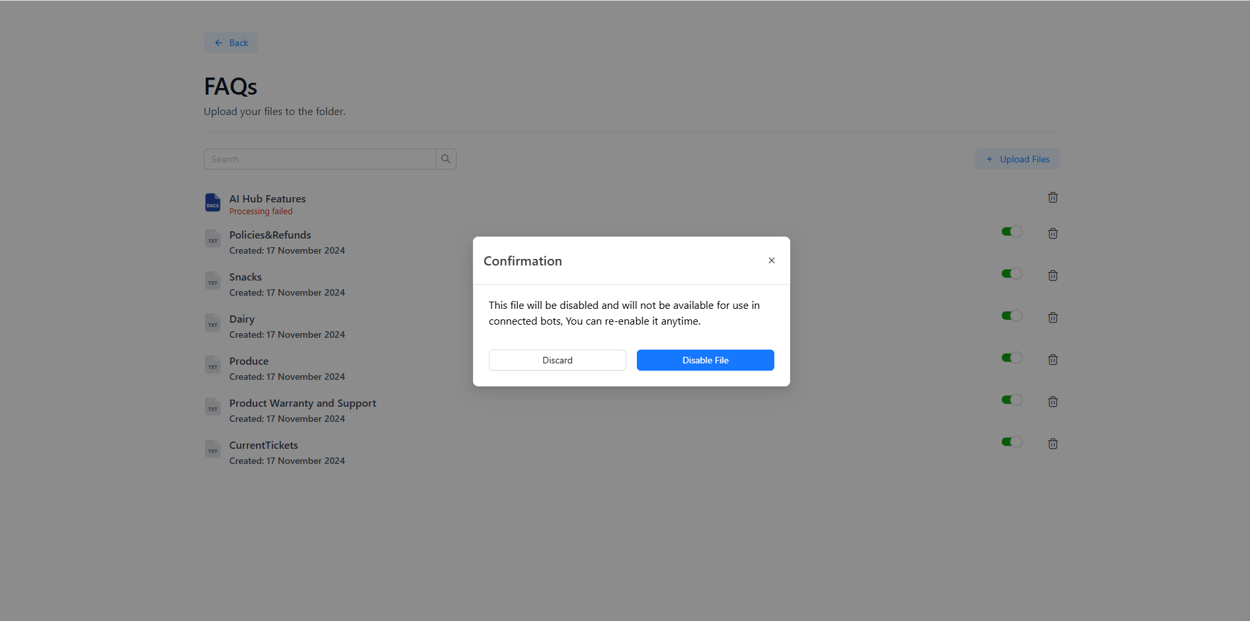
Task: Delete the Dairy file
Action: coord(1053,317)
